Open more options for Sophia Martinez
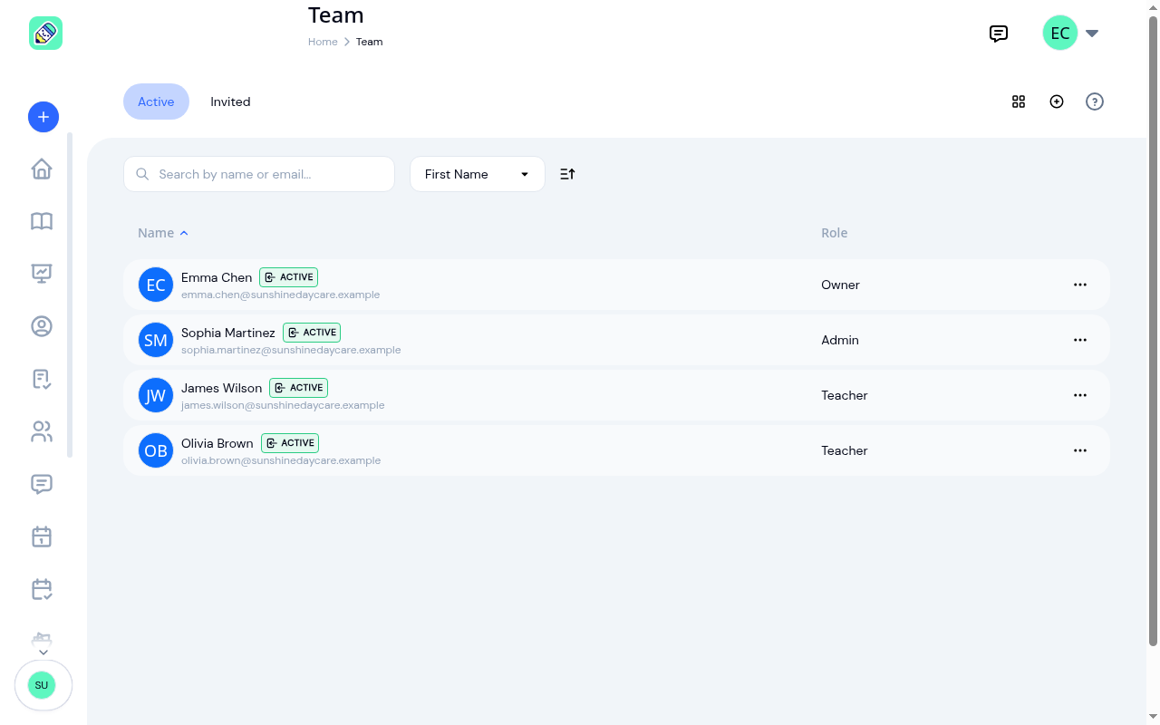 1080,340
